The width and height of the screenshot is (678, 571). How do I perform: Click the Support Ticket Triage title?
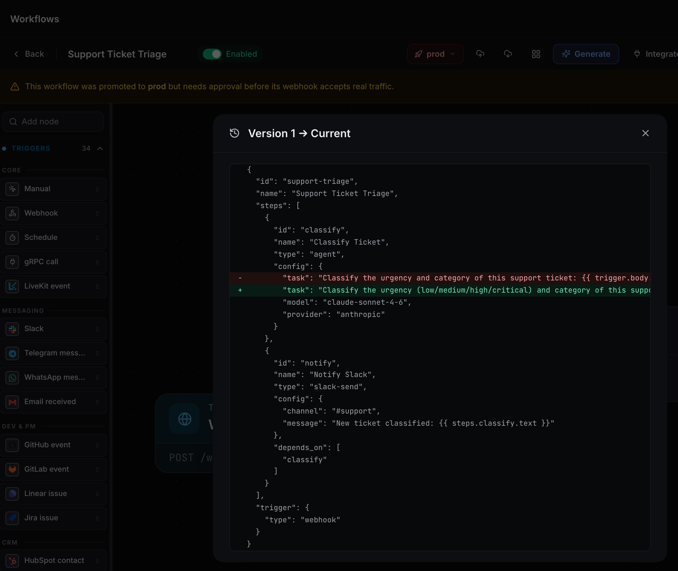117,54
